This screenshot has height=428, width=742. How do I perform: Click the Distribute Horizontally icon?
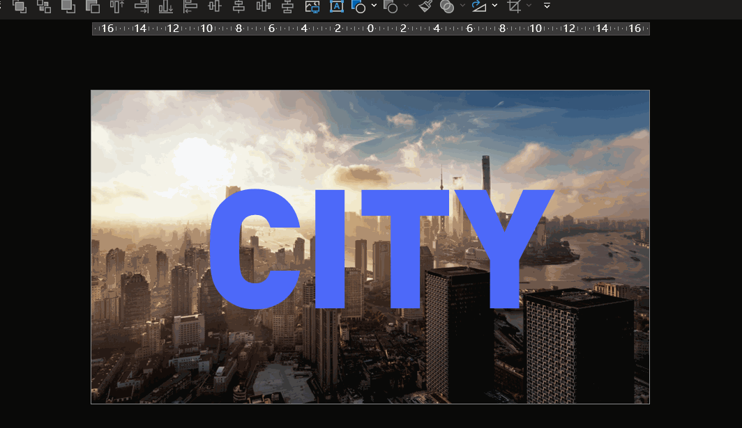[x=263, y=6]
